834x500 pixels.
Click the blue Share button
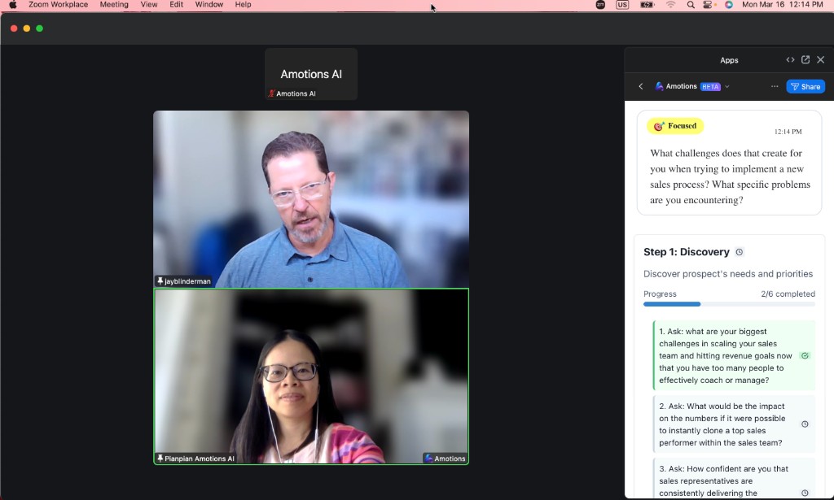805,86
